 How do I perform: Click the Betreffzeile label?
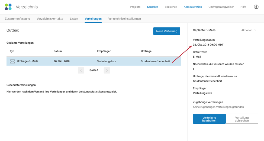click(200, 52)
